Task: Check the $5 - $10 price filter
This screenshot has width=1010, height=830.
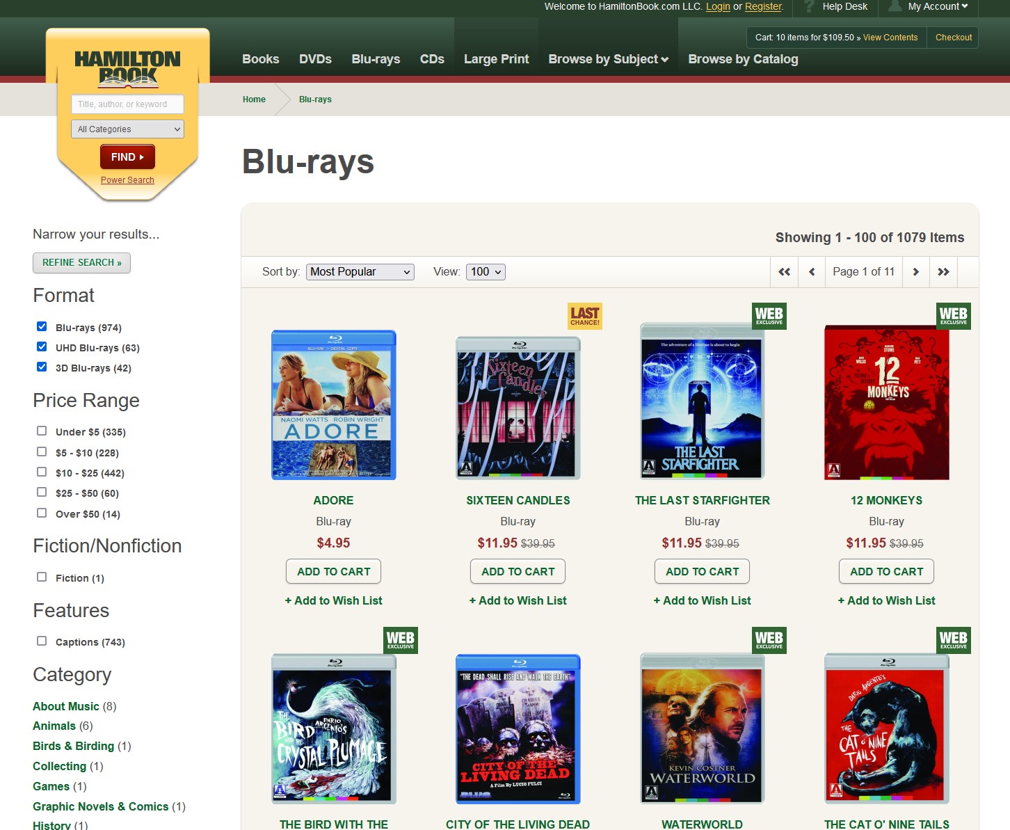Action: click(42, 452)
